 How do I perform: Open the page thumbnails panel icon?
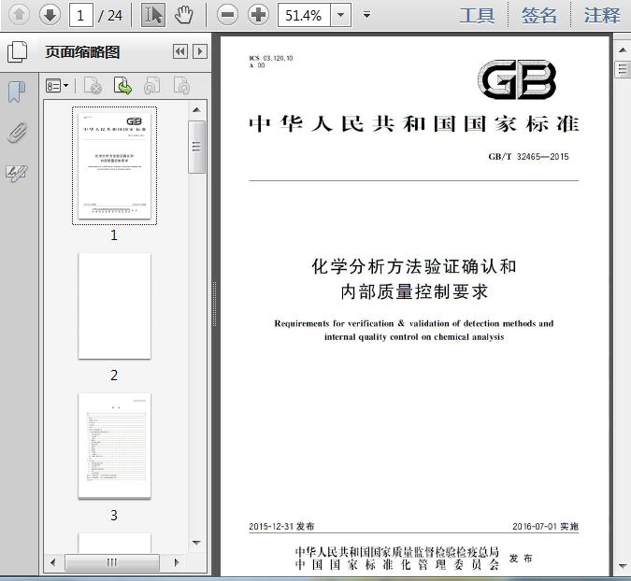point(18,52)
